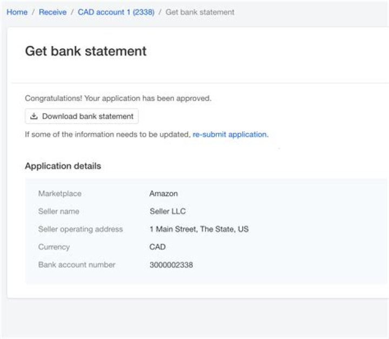The width and height of the screenshot is (389, 339).
Task: Click the Seller operating address label
Action: tap(81, 229)
